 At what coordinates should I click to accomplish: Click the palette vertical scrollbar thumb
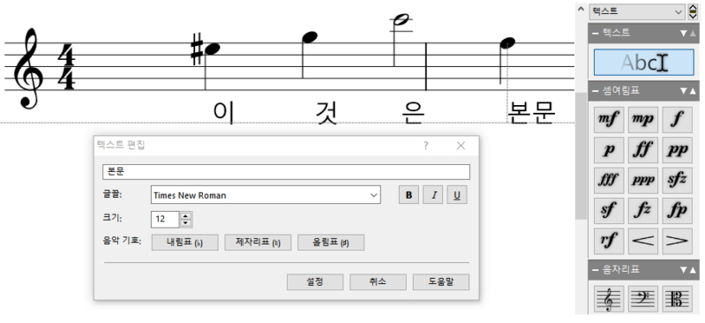click(x=581, y=155)
